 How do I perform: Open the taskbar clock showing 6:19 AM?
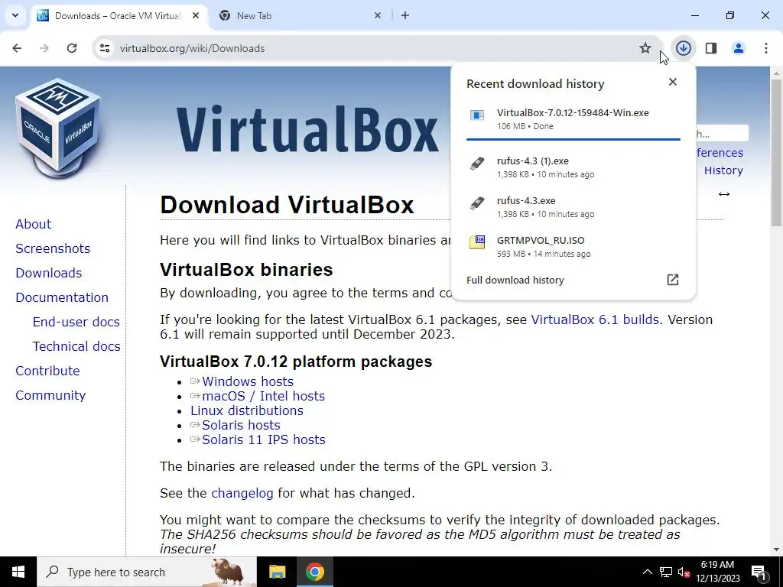coord(717,572)
